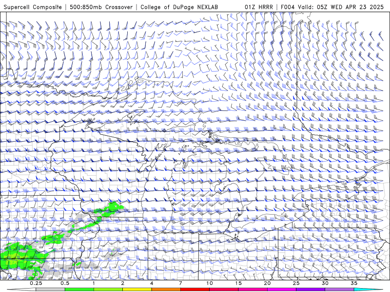Select the gray colorbar swatch between 0.25 and 0.5
This screenshot has width=390, height=292.
click(51, 290)
